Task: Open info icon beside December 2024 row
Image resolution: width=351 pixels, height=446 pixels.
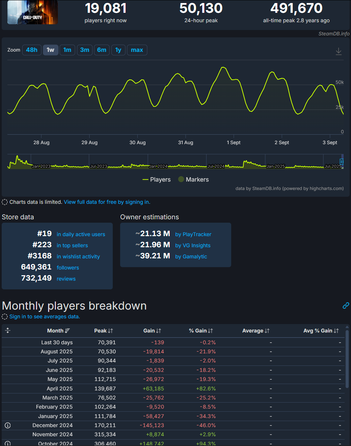Action: click(x=8, y=425)
